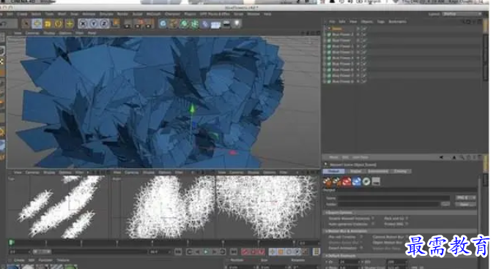The image size is (496, 269).
Task: Toggle the enable checkmark for Blue Flower 4
Action: point(364,58)
